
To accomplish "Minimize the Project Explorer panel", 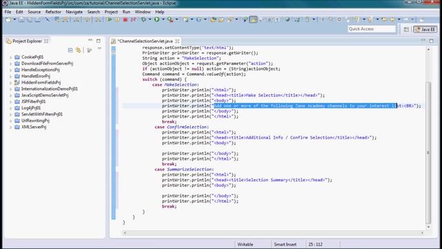I will tap(90, 40).
